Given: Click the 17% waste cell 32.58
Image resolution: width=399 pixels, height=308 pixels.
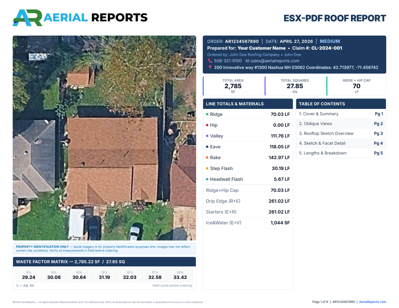Looking at the screenshot, I should (155, 275).
